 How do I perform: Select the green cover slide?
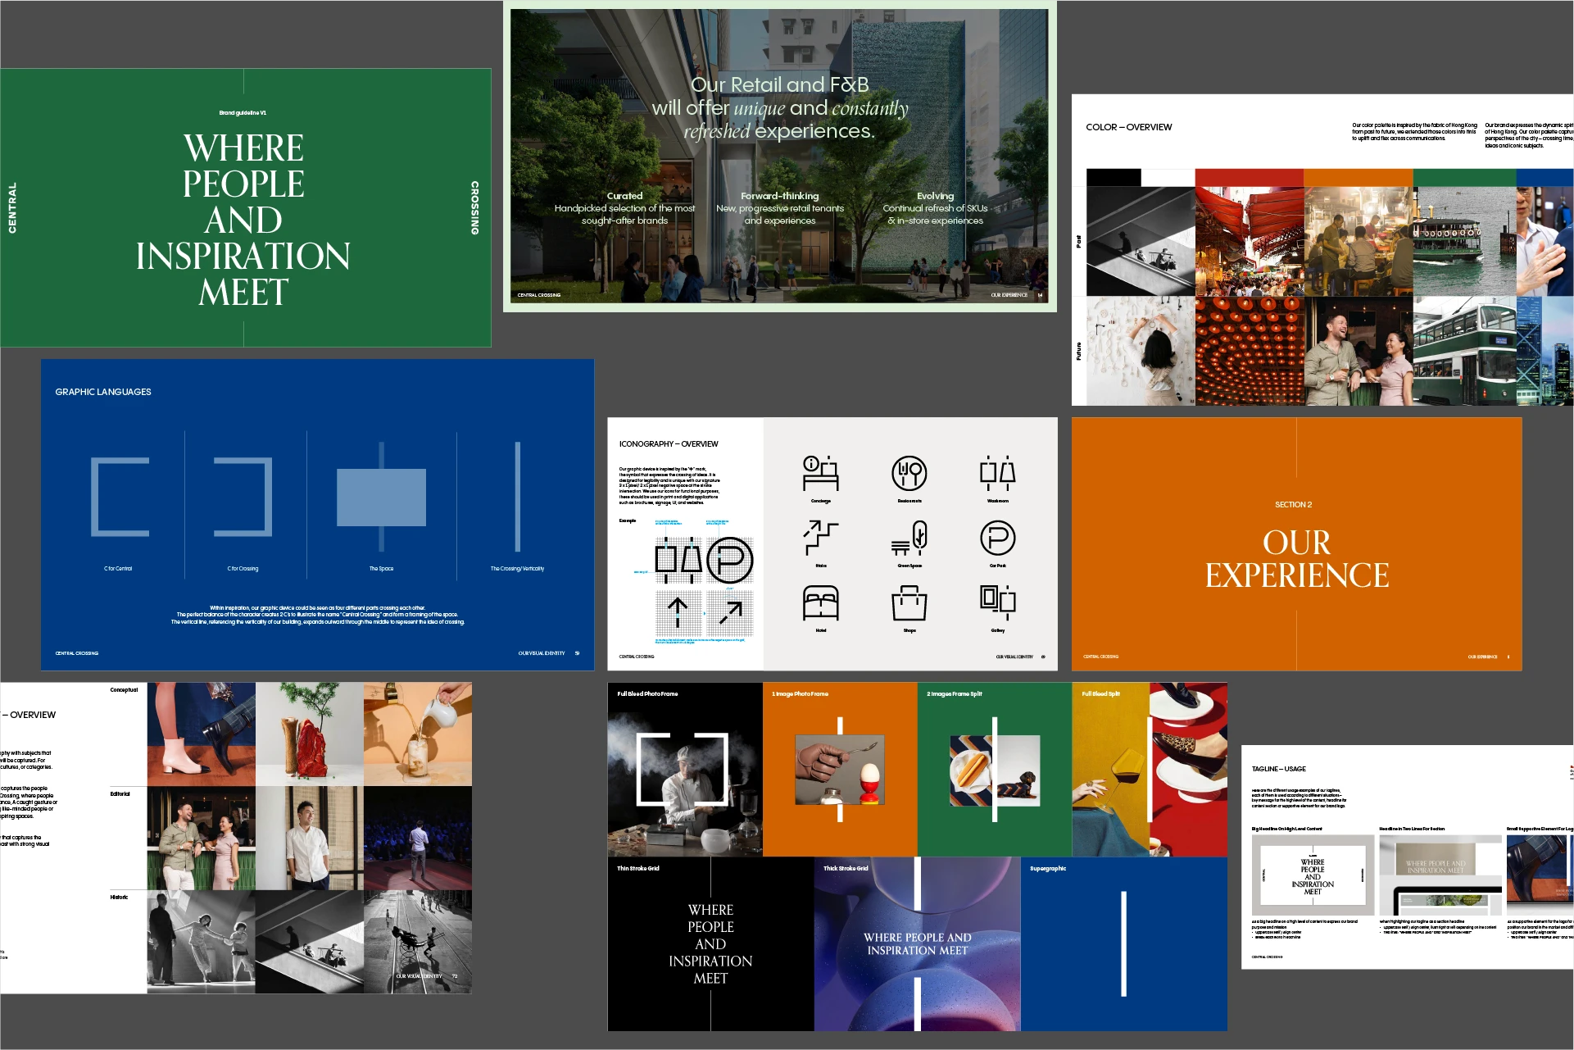pyautogui.click(x=246, y=207)
